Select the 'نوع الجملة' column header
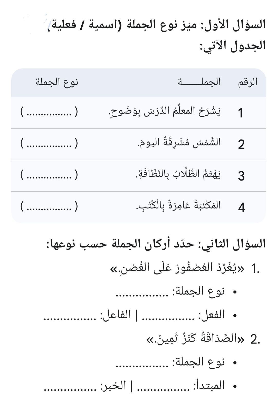 (57, 83)
